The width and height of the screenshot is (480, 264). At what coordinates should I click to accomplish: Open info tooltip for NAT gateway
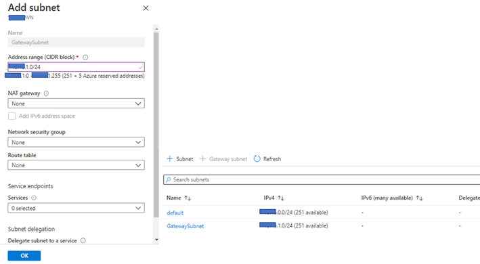click(x=46, y=93)
